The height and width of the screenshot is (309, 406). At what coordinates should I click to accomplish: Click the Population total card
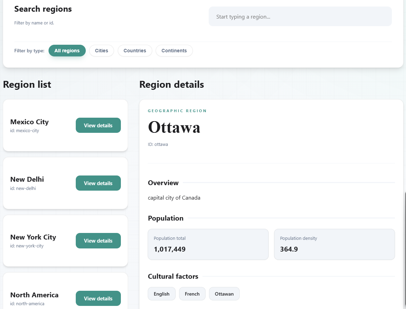(208, 244)
